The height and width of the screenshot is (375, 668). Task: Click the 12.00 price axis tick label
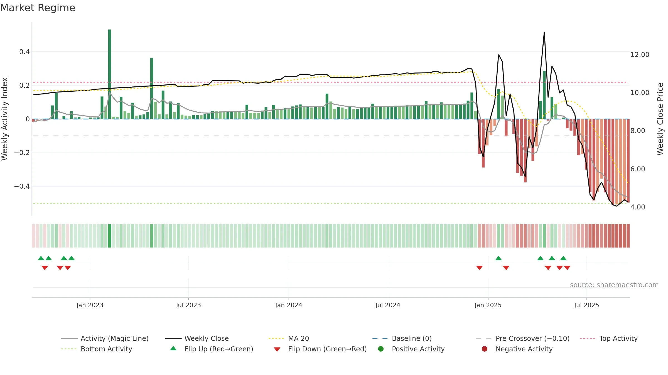(640, 55)
